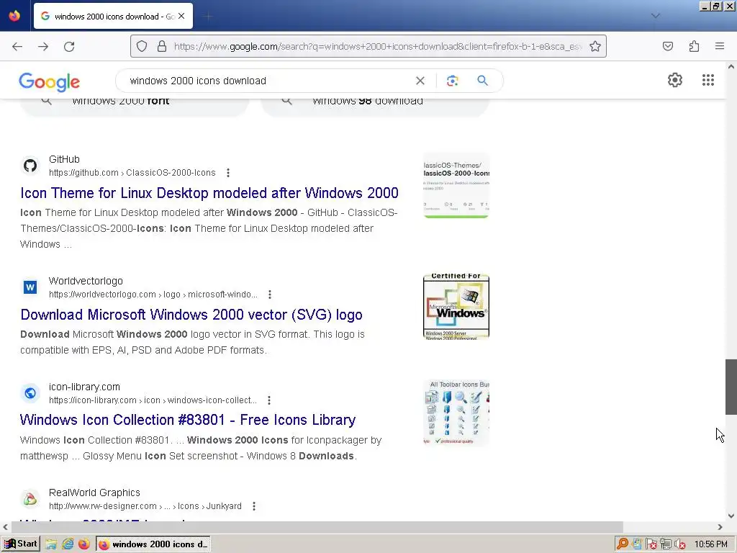737x553 pixels.
Task: Open more options for GitHub result
Action: coord(228,173)
